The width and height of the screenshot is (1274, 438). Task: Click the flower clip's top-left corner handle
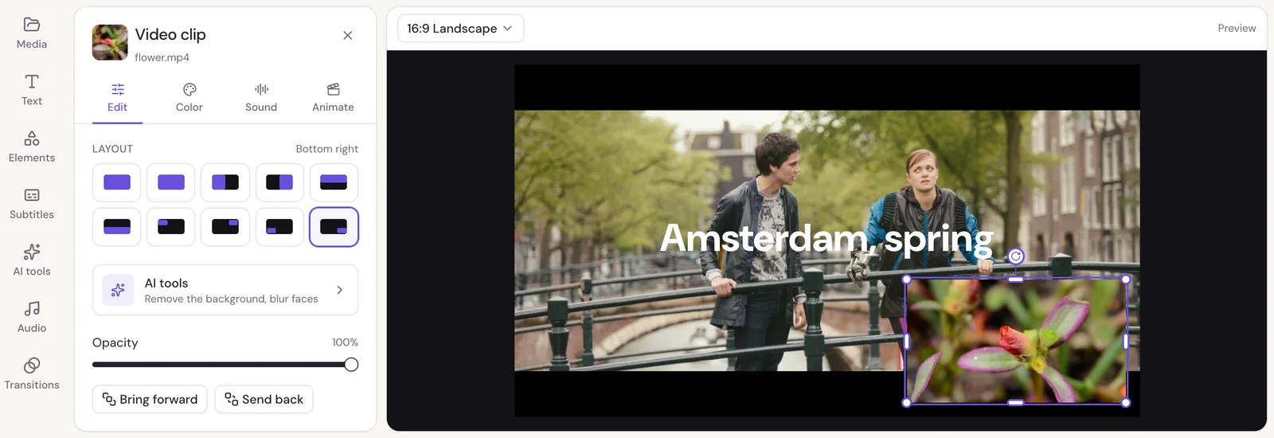click(906, 279)
